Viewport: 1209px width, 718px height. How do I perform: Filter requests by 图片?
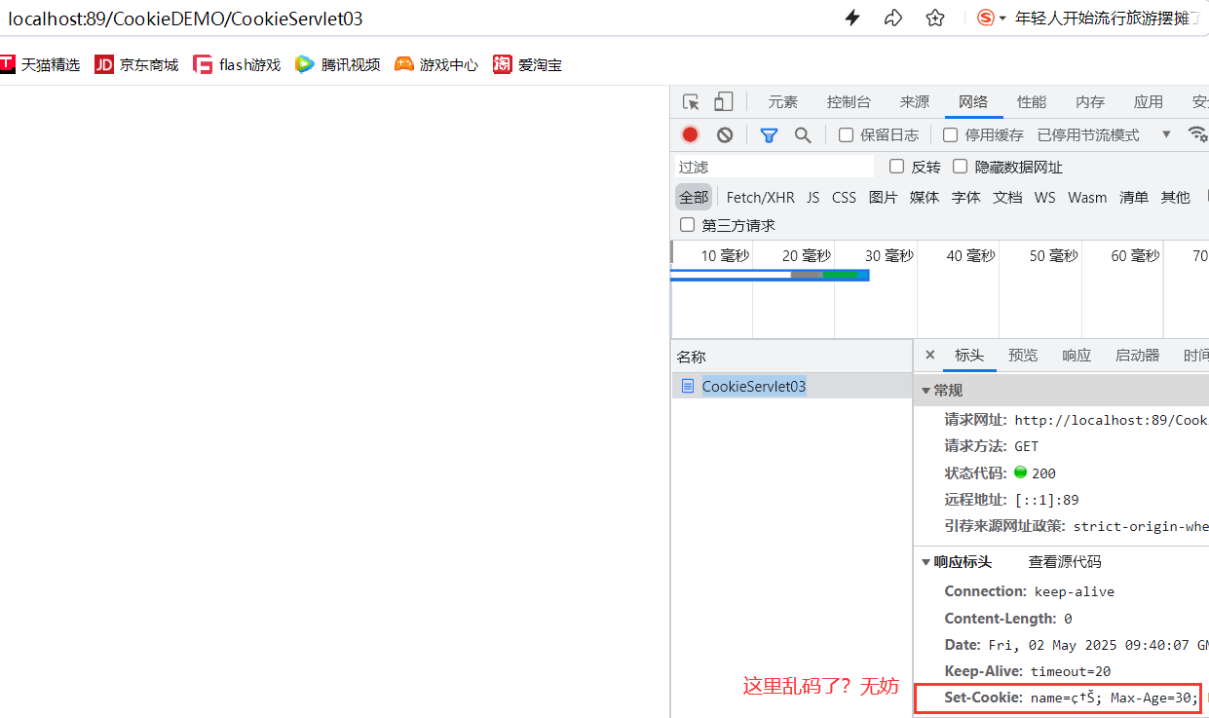coord(883,197)
